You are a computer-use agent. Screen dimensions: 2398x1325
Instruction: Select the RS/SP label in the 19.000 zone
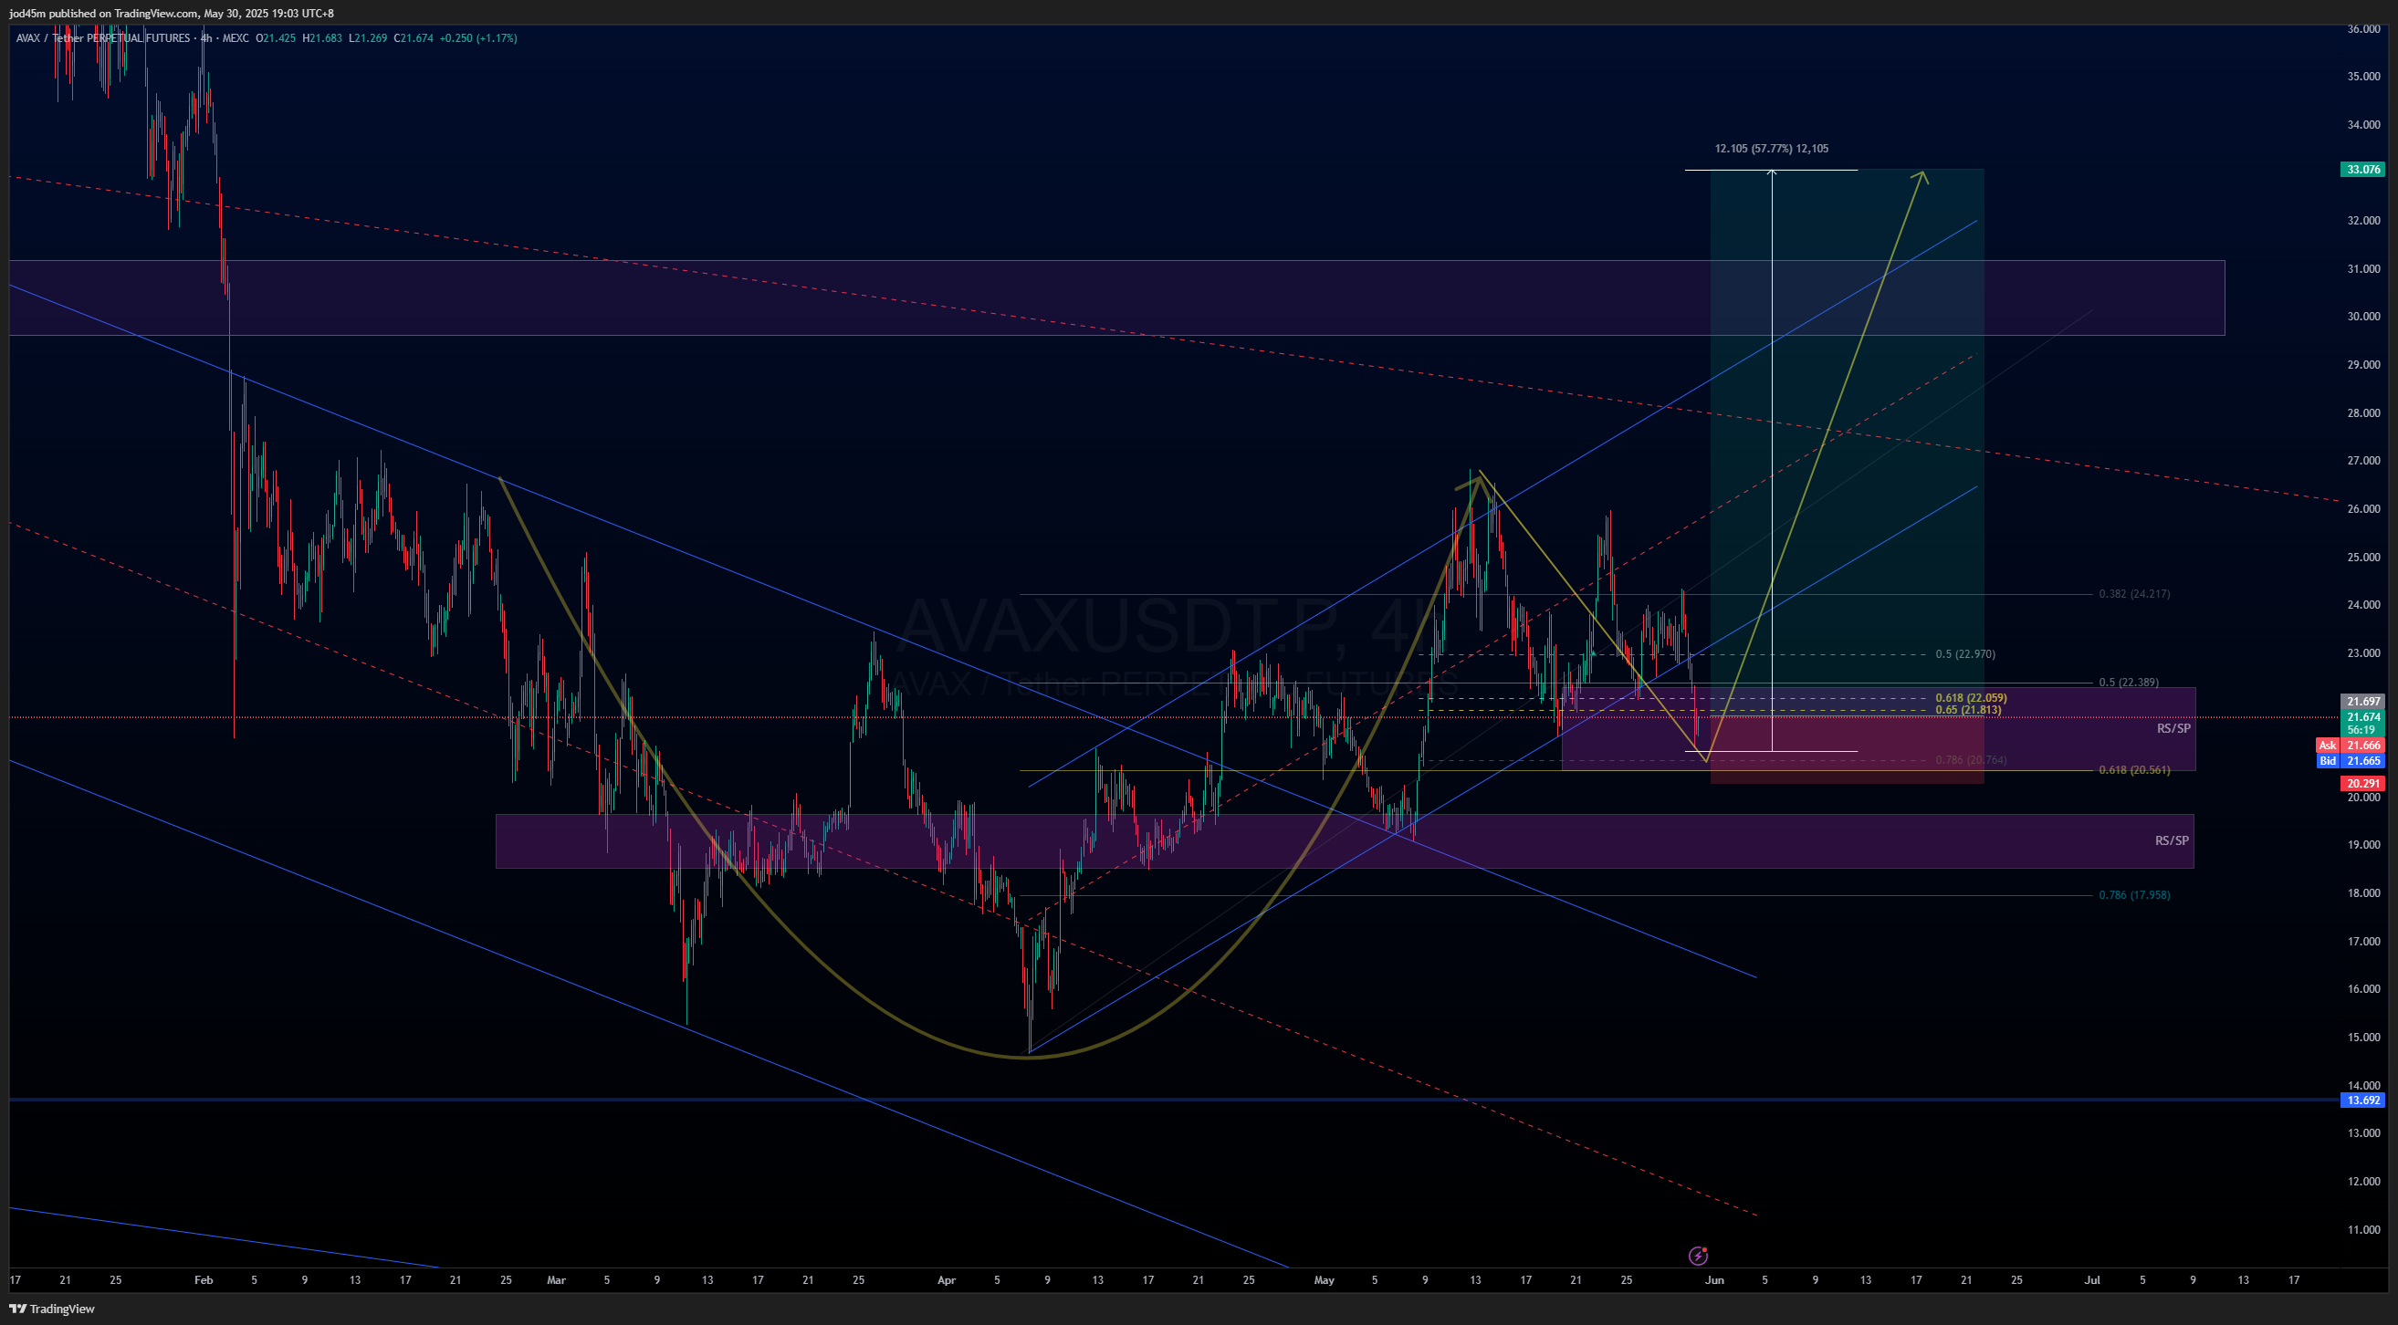2172,841
